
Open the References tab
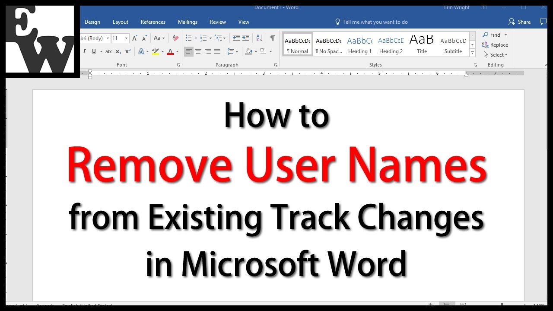(153, 22)
